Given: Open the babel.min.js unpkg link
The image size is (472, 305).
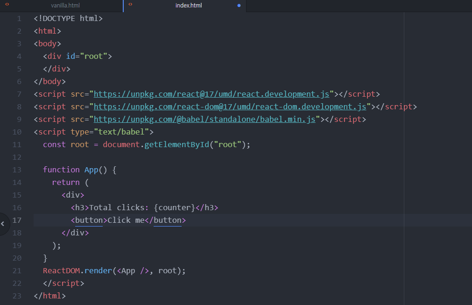Looking at the screenshot, I should [x=204, y=120].
